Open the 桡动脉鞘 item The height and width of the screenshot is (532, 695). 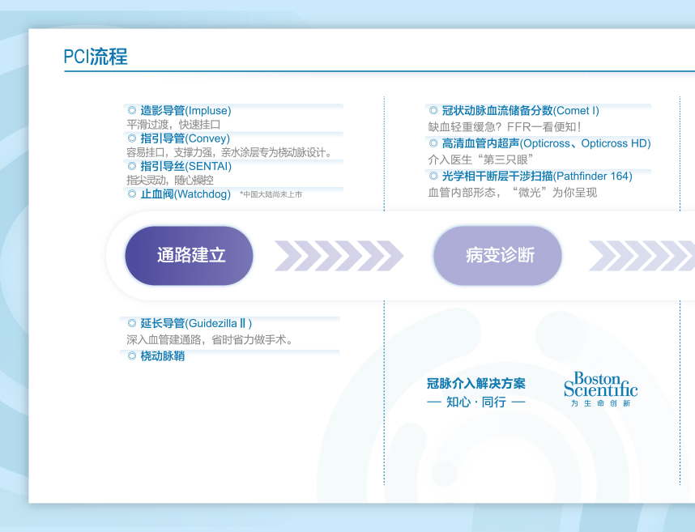pyautogui.click(x=163, y=356)
